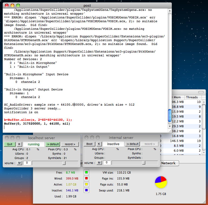This screenshot has height=205, width=208.
Task: Click the green Free memory swatch
Action: coord(86,172)
